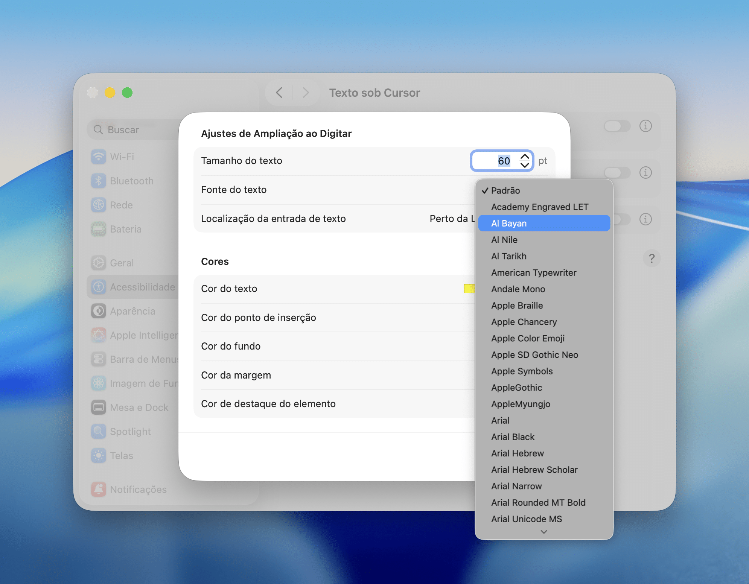
Task: Click the Bluetooth sidebar icon
Action: pyautogui.click(x=99, y=181)
